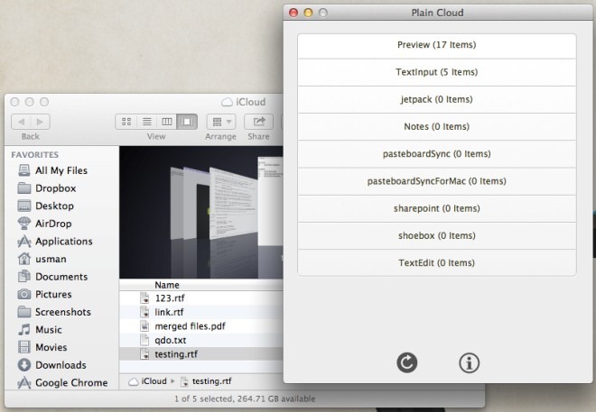Select the Notes (0 Items) entry
This screenshot has height=412, width=596.
tap(436, 126)
